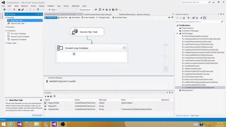Screen dimensions: 226x127
Task: Click the Foreach Loop Container icon on canvas
Action: pos(60,48)
